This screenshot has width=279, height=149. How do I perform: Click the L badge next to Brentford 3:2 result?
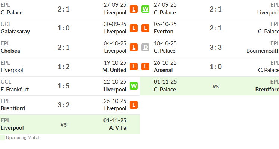(134, 105)
